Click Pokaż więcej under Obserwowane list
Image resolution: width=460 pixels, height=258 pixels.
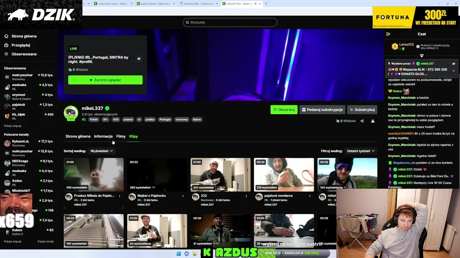(13, 126)
